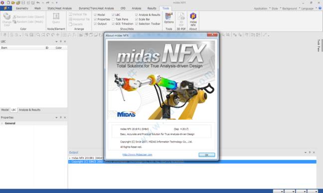Open the LBC panel options dropdown arrow

tap(56, 41)
